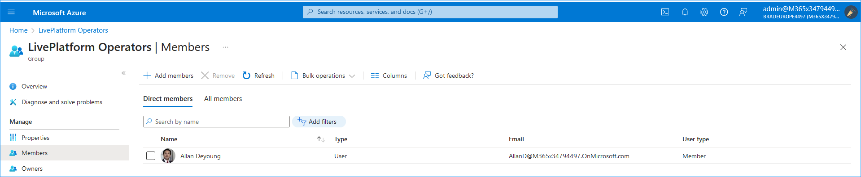Open the hamburger portal menu
Image resolution: width=861 pixels, height=177 pixels.
pos(11,12)
